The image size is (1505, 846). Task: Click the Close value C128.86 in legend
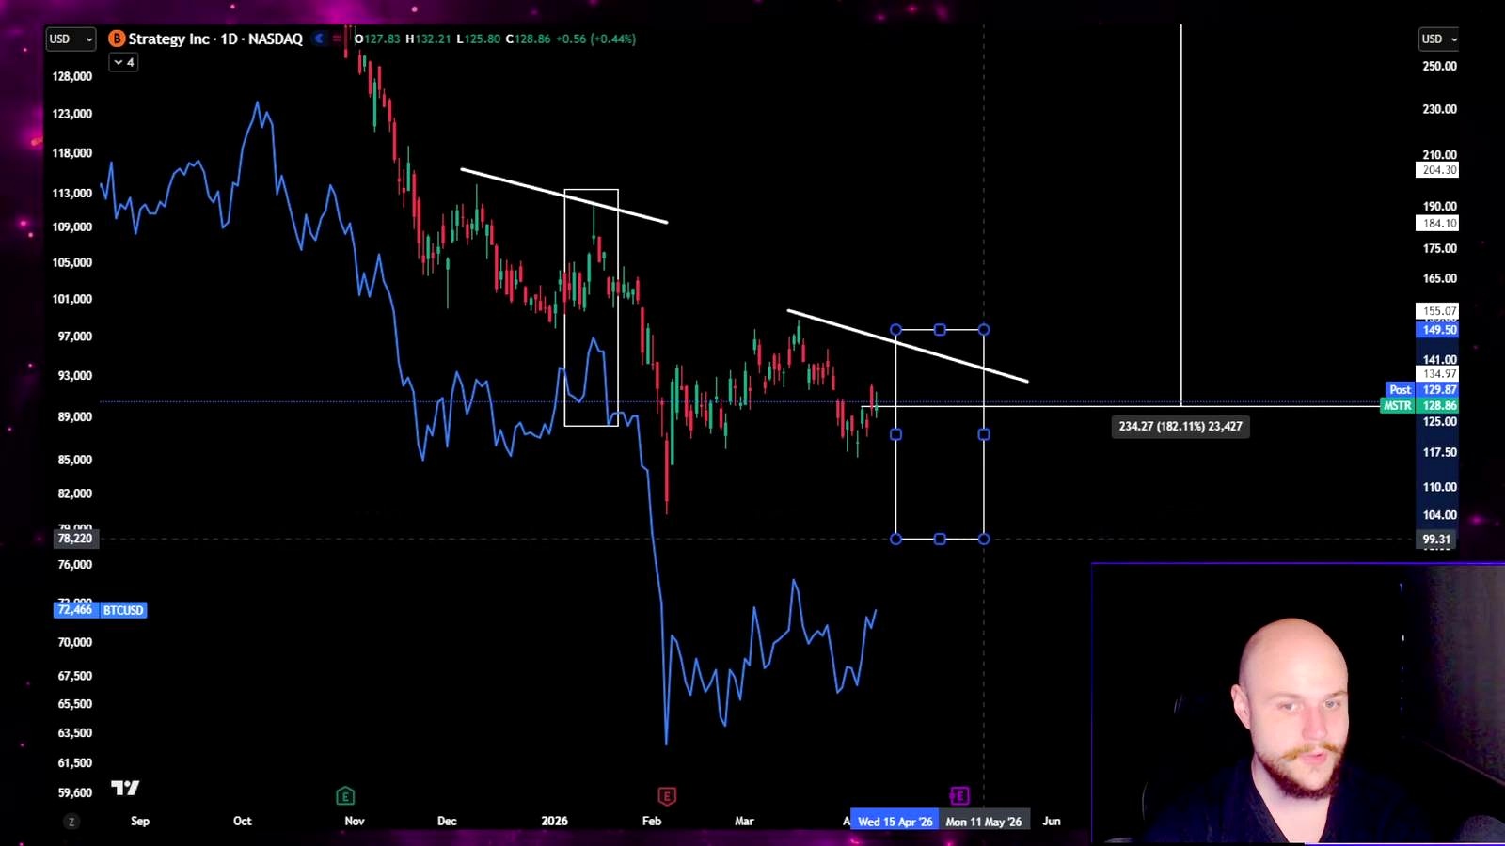(528, 39)
